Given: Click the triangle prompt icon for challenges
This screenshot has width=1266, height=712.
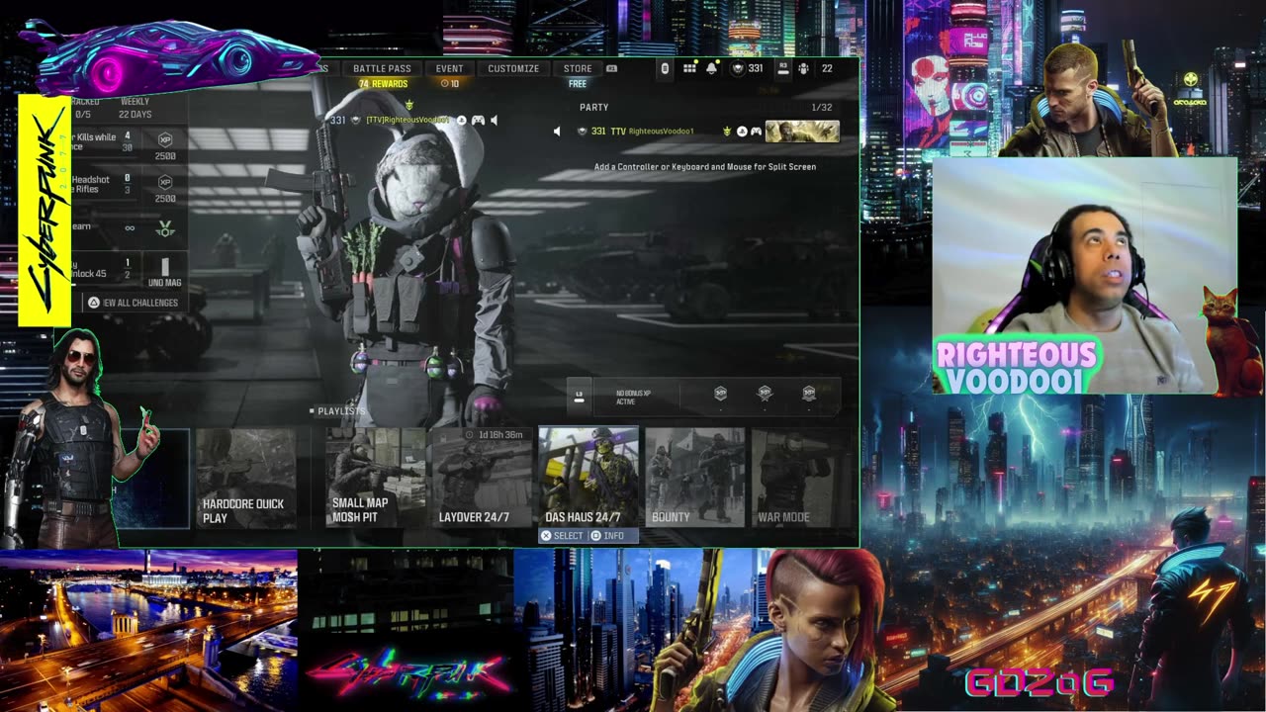Looking at the screenshot, I should [x=94, y=303].
